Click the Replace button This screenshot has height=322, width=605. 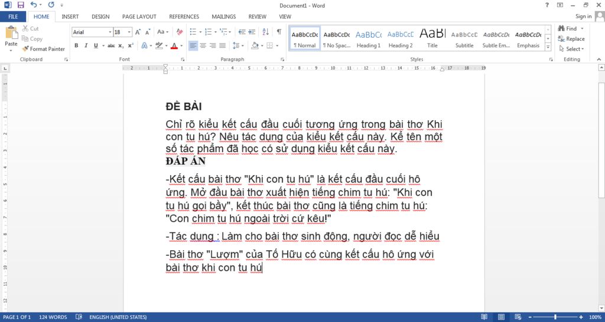pos(571,39)
